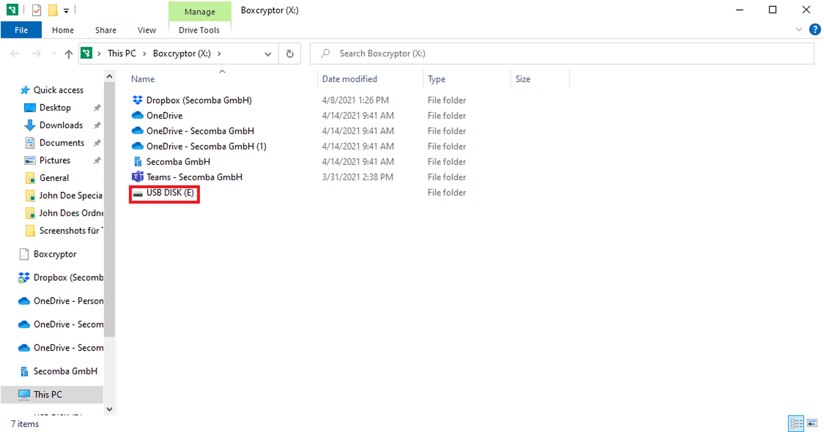Select the OneDrive - Secomba GmbH (1) icon
Viewport: 824px width, 432px height.
[x=138, y=146]
